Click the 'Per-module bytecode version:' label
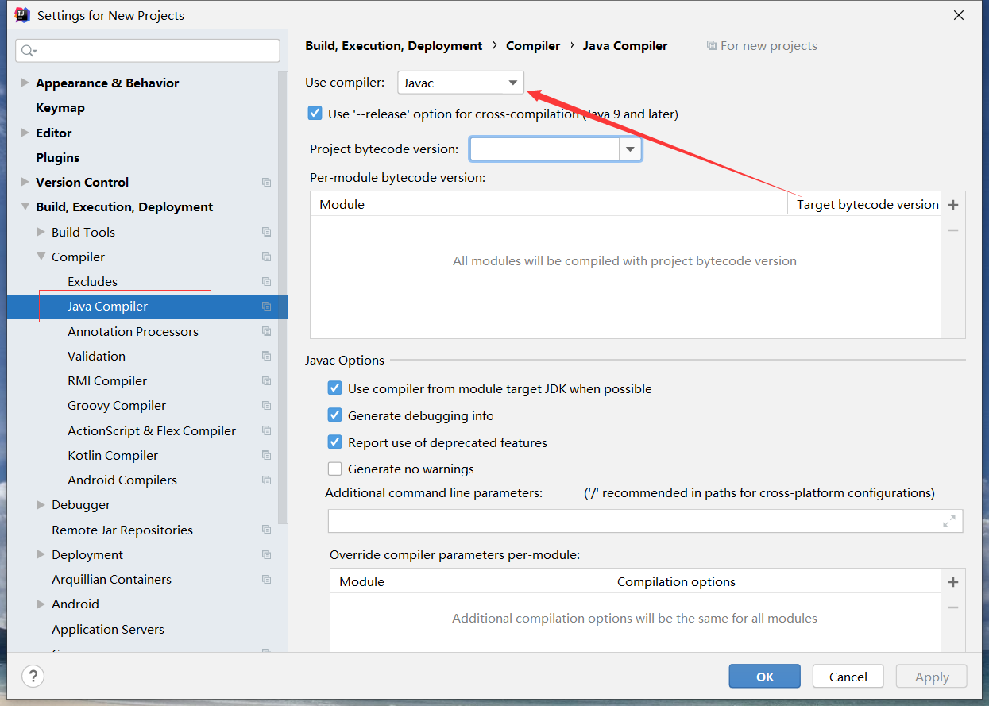Screen dimensions: 989x706 (397, 177)
